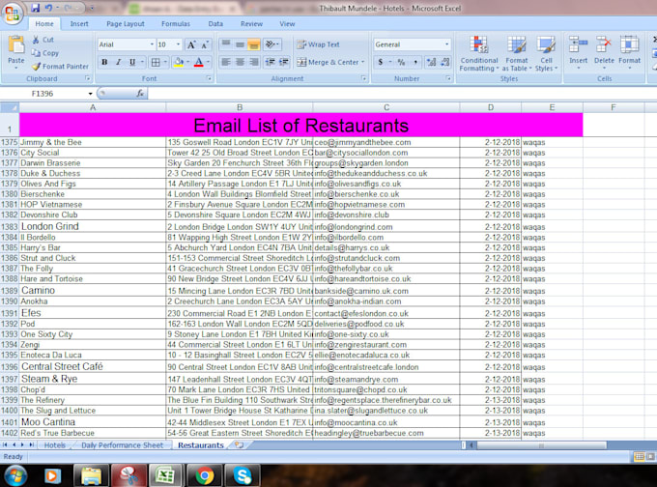This screenshot has width=657, height=487.
Task: Toggle bold formatting
Action: pyautogui.click(x=104, y=62)
